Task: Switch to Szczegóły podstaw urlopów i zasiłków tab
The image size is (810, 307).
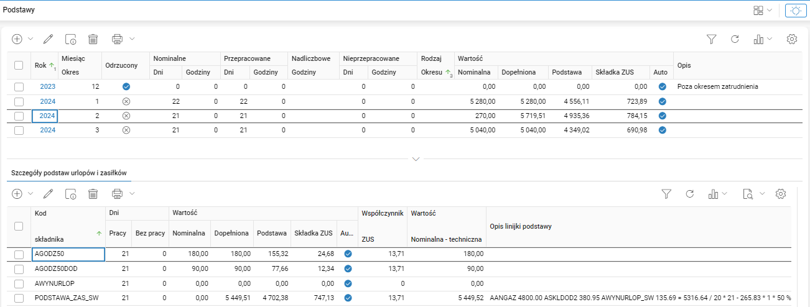Action: pos(69,173)
